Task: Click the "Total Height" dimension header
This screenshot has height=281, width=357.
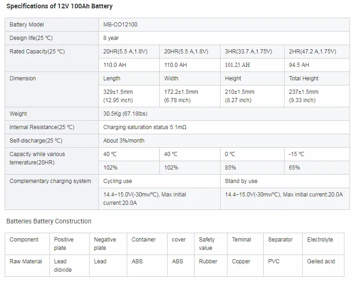Action: pos(304,78)
